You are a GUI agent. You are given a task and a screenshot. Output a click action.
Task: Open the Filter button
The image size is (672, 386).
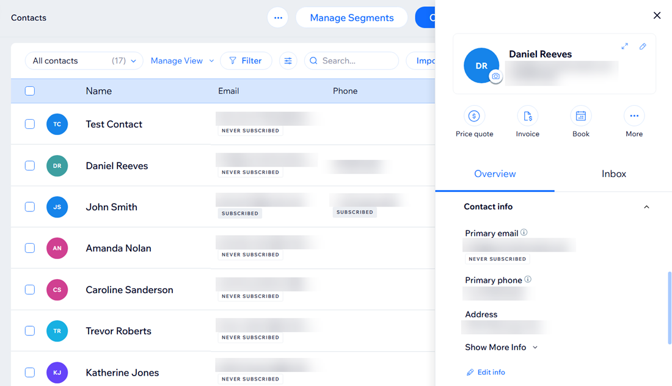point(246,61)
